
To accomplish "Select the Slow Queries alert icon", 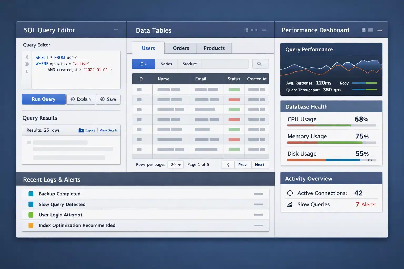I will 290,204.
